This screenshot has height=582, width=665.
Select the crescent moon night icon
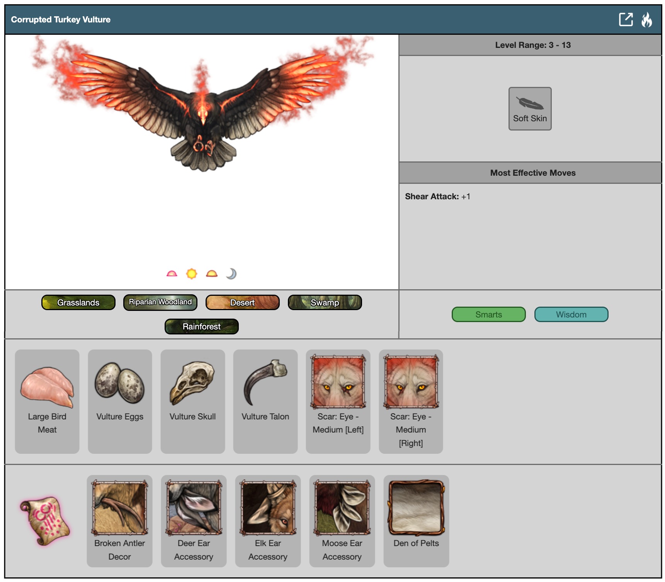click(x=231, y=274)
